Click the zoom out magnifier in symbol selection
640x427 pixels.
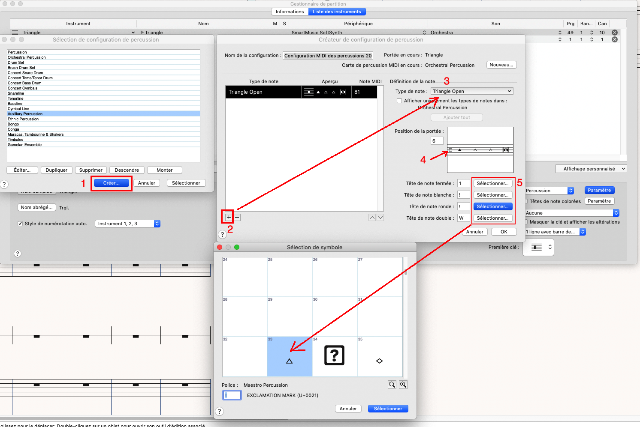coord(392,385)
